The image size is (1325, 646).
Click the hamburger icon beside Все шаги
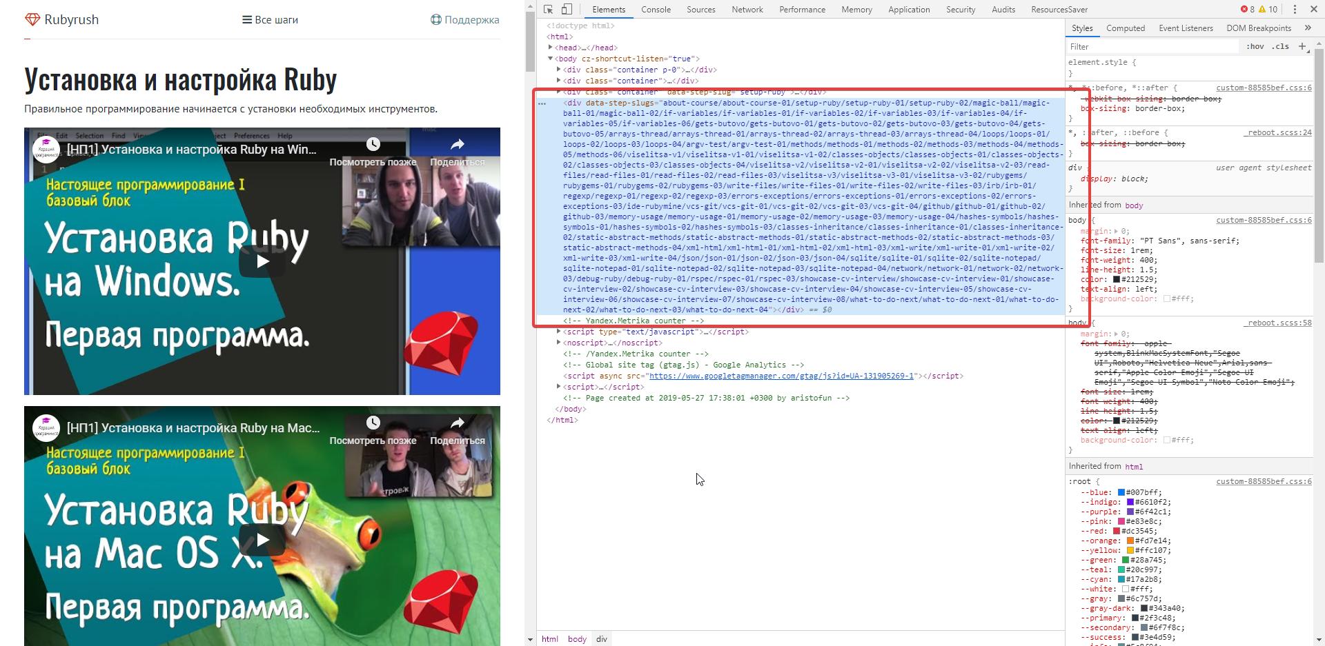[246, 20]
